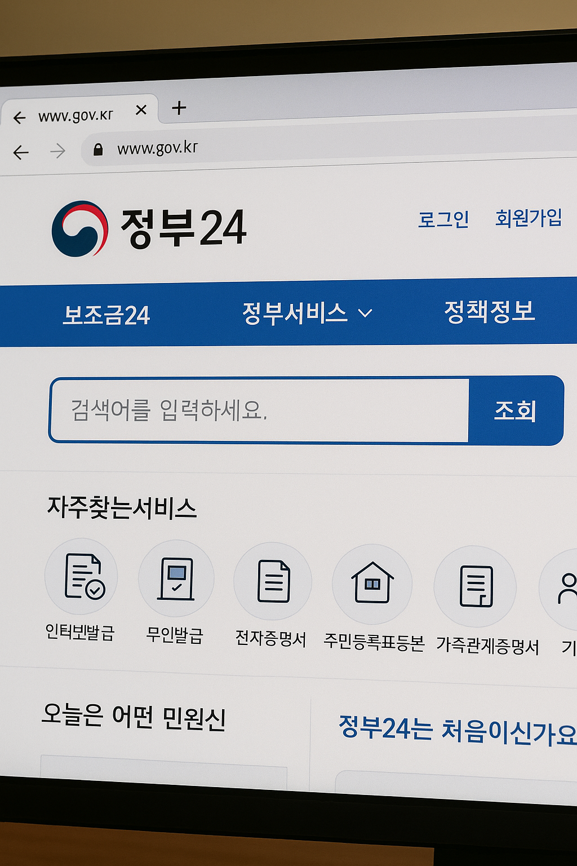The height and width of the screenshot is (866, 577).
Task: Close the www.gov.kr tab
Action: pos(141,110)
